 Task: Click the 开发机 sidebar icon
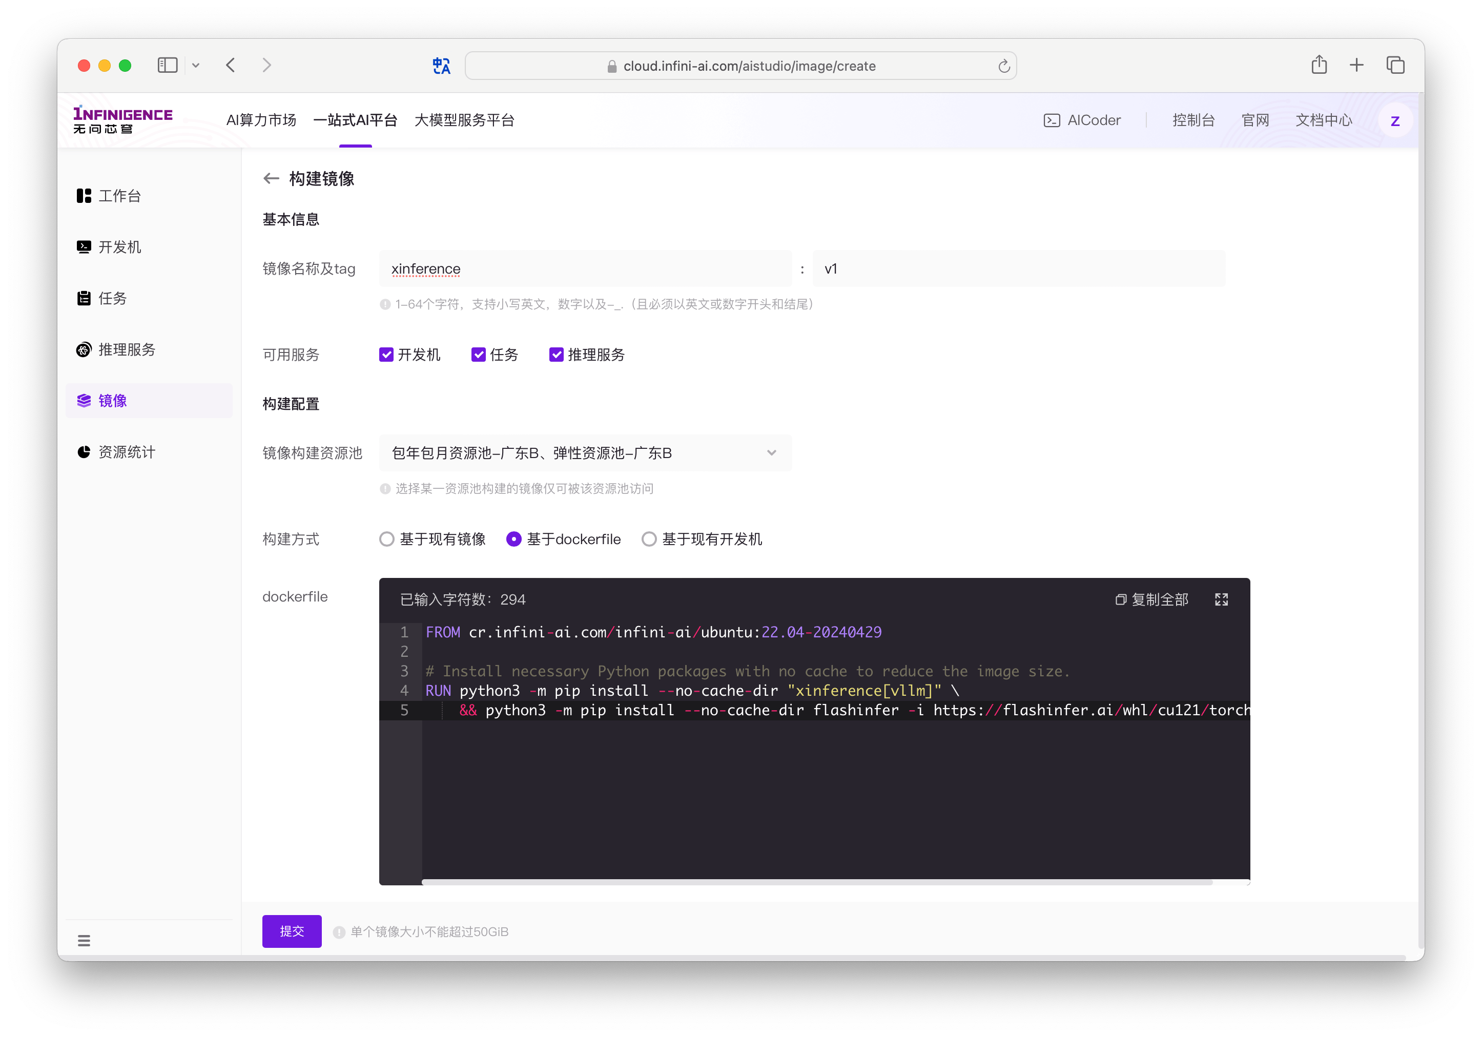coord(84,246)
